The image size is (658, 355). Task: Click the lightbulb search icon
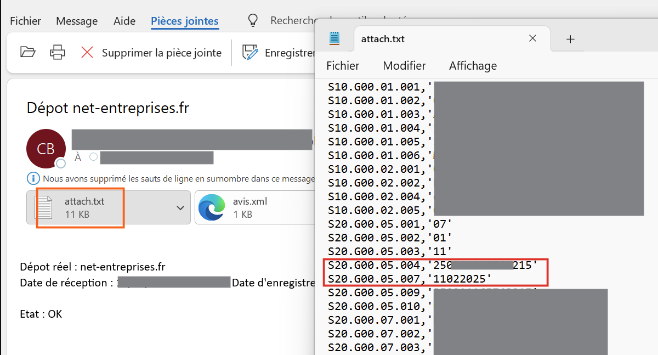[x=253, y=21]
